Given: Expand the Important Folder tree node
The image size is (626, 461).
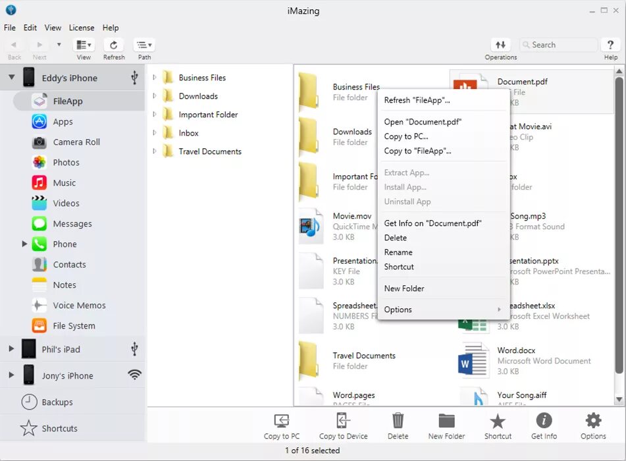Looking at the screenshot, I should point(154,114).
